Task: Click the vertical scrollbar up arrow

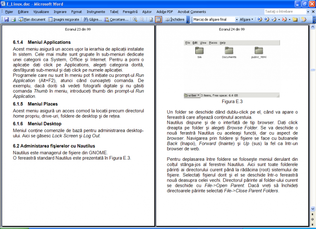Action: click(x=313, y=27)
